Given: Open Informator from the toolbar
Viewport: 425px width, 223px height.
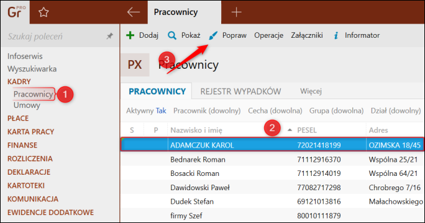Looking at the screenshot, I should [362, 35].
